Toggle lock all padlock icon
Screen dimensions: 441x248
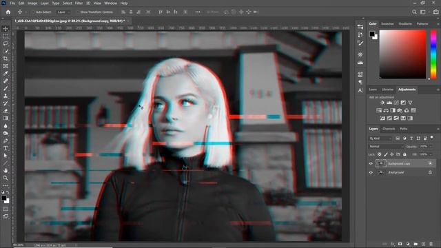coord(404,154)
